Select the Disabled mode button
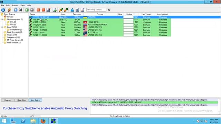 (x=8, y=100)
